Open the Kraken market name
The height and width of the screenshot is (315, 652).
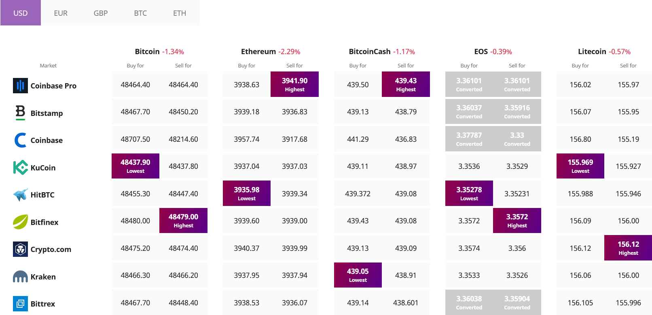pyautogui.click(x=43, y=277)
